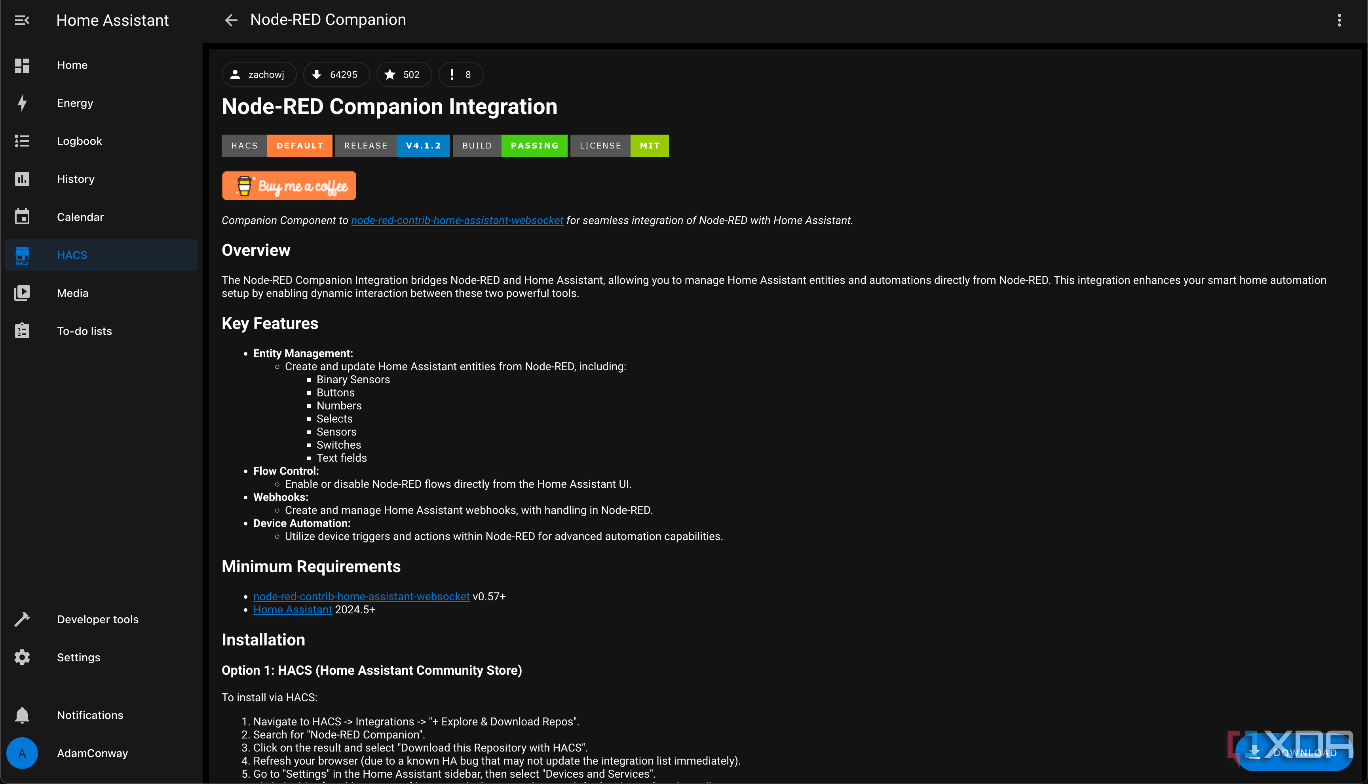
Task: Click the Logbook list icon
Action: pos(22,141)
